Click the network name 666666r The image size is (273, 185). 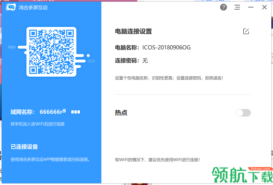[x=53, y=112]
